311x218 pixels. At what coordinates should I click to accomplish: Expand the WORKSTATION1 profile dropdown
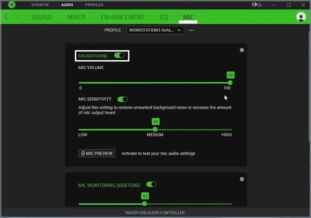pos(155,30)
